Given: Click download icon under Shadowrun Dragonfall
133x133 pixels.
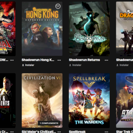Looking at the screenshot, I should point(117,65).
